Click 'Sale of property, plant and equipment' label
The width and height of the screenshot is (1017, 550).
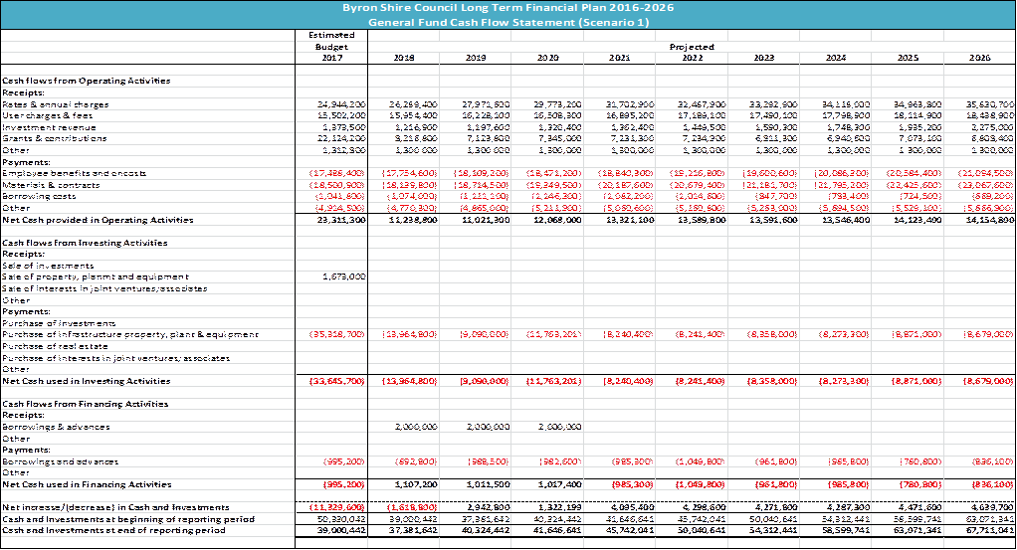pos(96,276)
